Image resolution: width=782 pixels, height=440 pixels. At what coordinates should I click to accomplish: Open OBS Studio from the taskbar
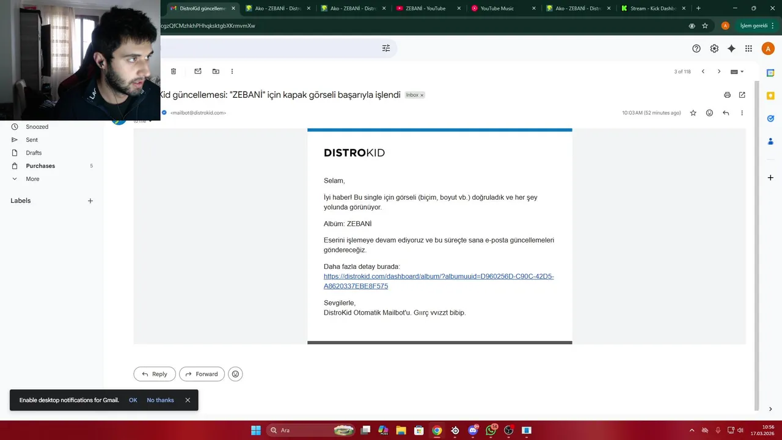coord(509,430)
